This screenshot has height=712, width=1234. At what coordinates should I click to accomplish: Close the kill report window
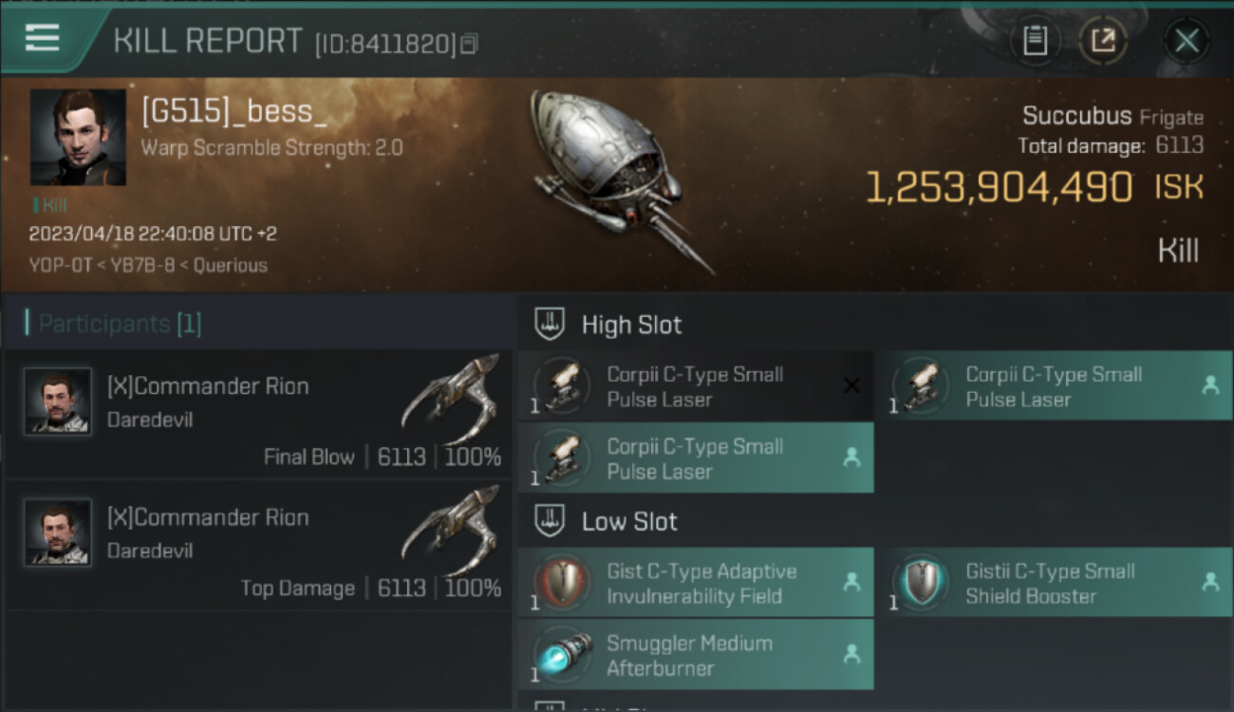(x=1187, y=40)
